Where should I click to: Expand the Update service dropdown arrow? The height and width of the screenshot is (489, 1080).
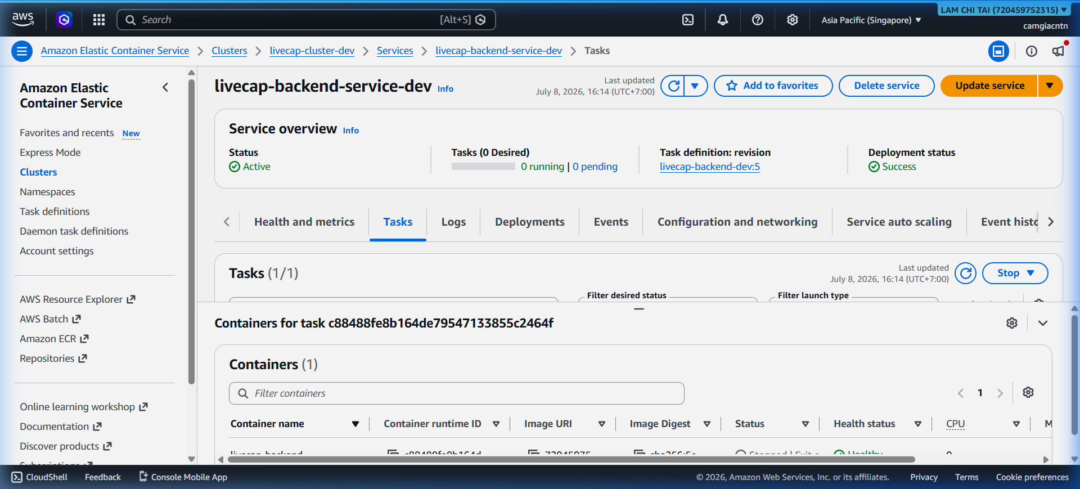tap(1050, 86)
